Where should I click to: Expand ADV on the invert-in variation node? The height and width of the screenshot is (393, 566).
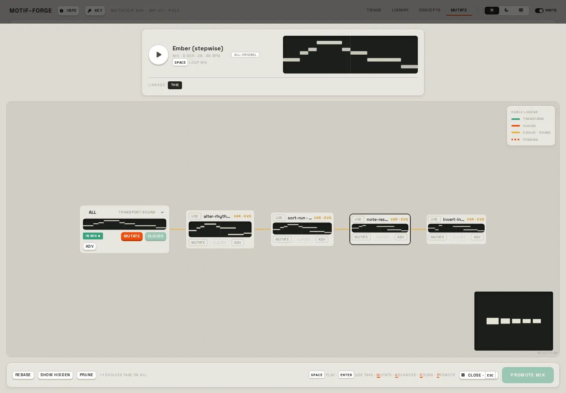coord(477,237)
